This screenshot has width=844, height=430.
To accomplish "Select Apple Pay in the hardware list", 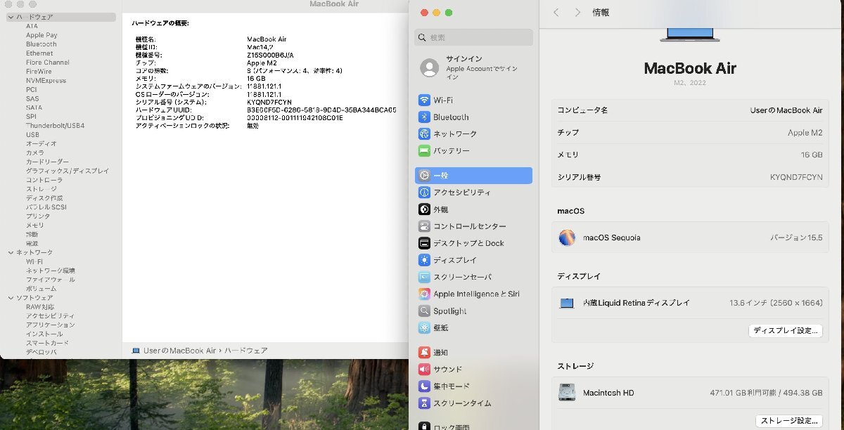I will pyautogui.click(x=41, y=35).
